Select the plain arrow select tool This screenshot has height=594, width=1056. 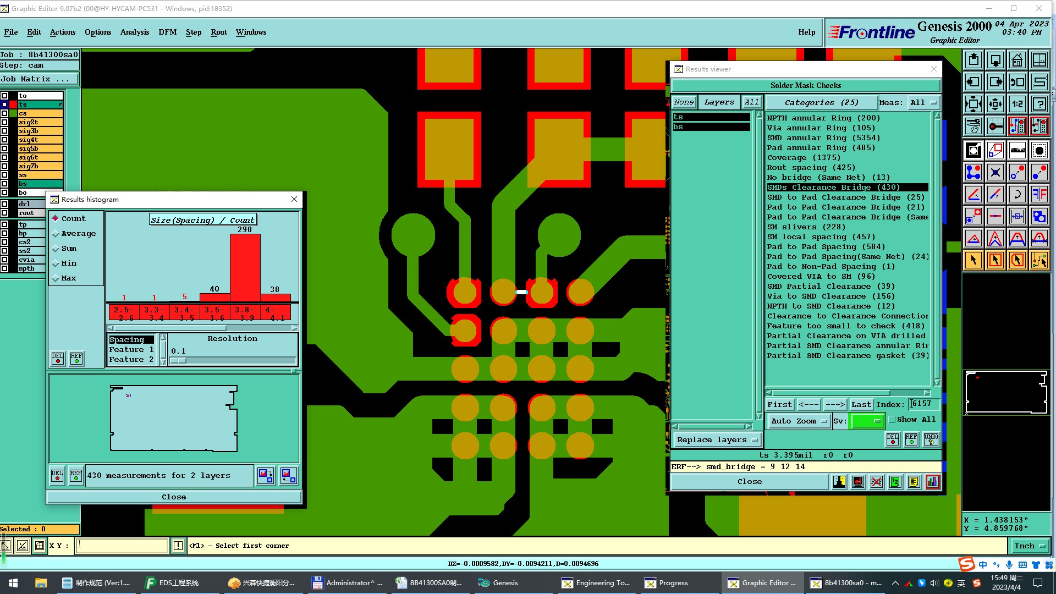973,260
